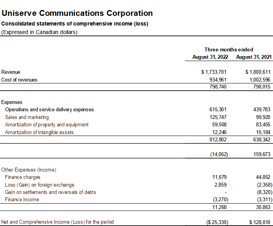The width and height of the screenshot is (273, 226).
Task: Select the 'Cost of revenues' label
Action: tap(19, 80)
